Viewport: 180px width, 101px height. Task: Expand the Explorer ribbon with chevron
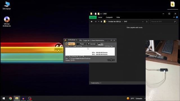point(174,17)
